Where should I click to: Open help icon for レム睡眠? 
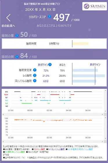pos(35,75)
